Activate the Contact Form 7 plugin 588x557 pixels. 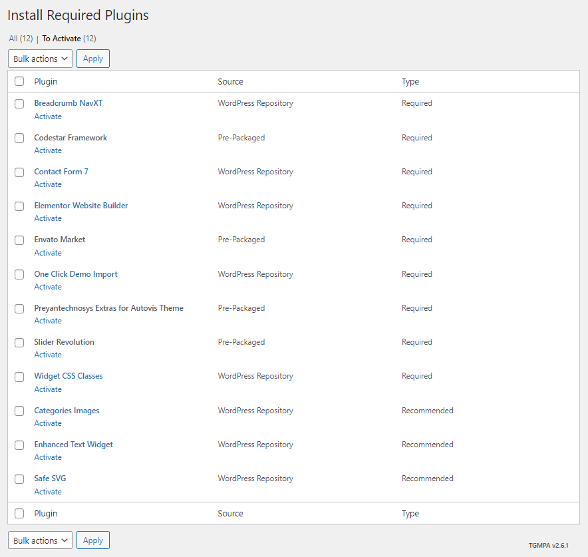48,184
